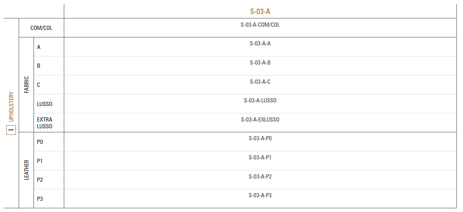Click the S-03-A-P1 product code

click(x=260, y=157)
